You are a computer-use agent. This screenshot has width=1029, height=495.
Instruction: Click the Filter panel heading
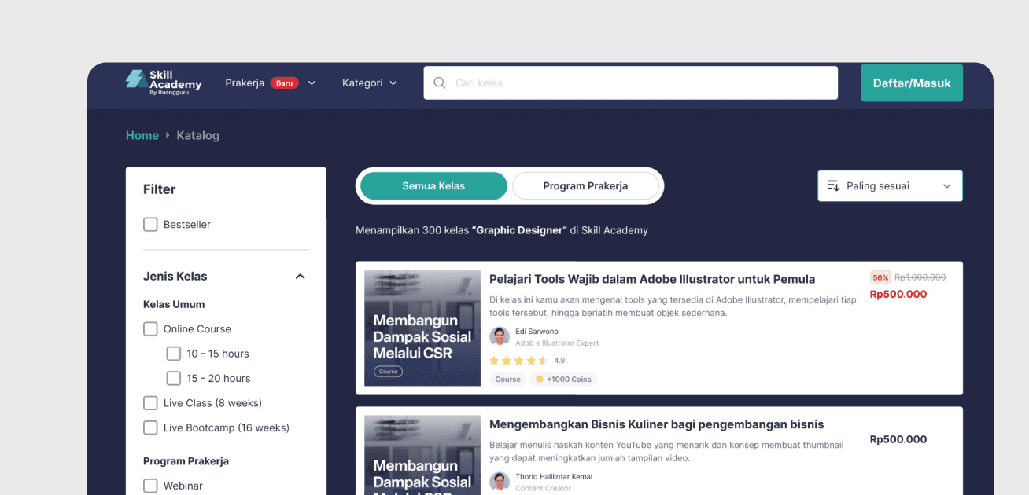(160, 189)
